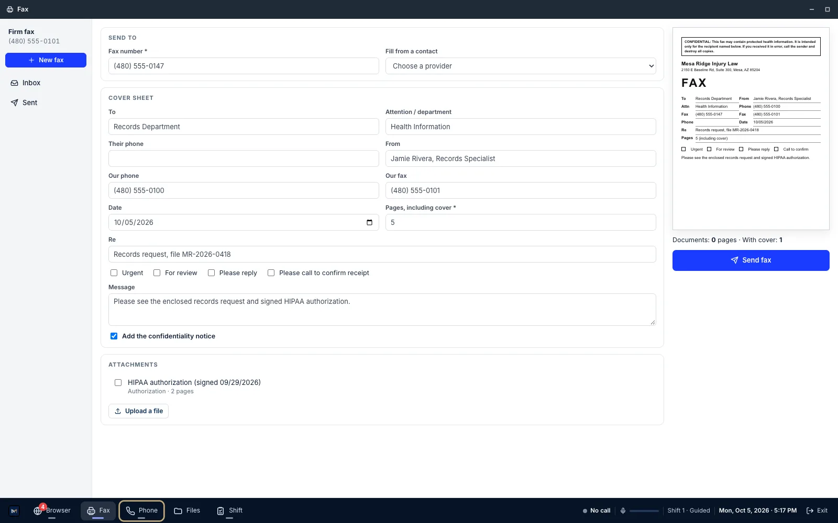Click the Exit icon at the bottom right
This screenshot has height=523, width=838.
810,511
